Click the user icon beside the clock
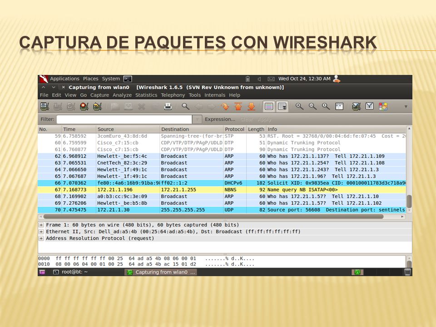 pyautogui.click(x=337, y=79)
